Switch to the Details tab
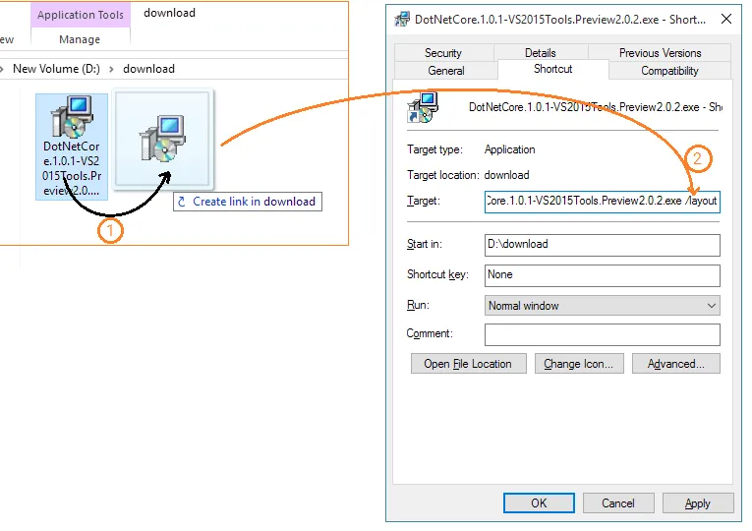Viewport: 752px width, 531px height. point(540,53)
